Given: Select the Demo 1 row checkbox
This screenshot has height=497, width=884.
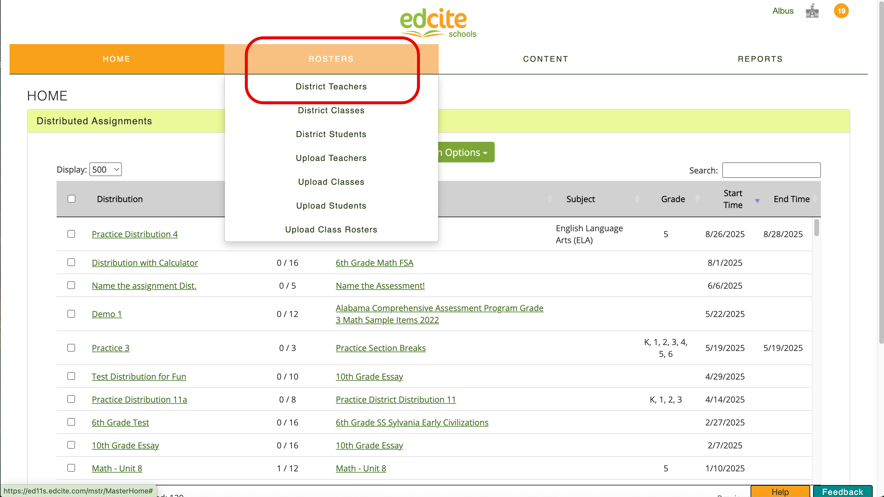Looking at the screenshot, I should (71, 314).
